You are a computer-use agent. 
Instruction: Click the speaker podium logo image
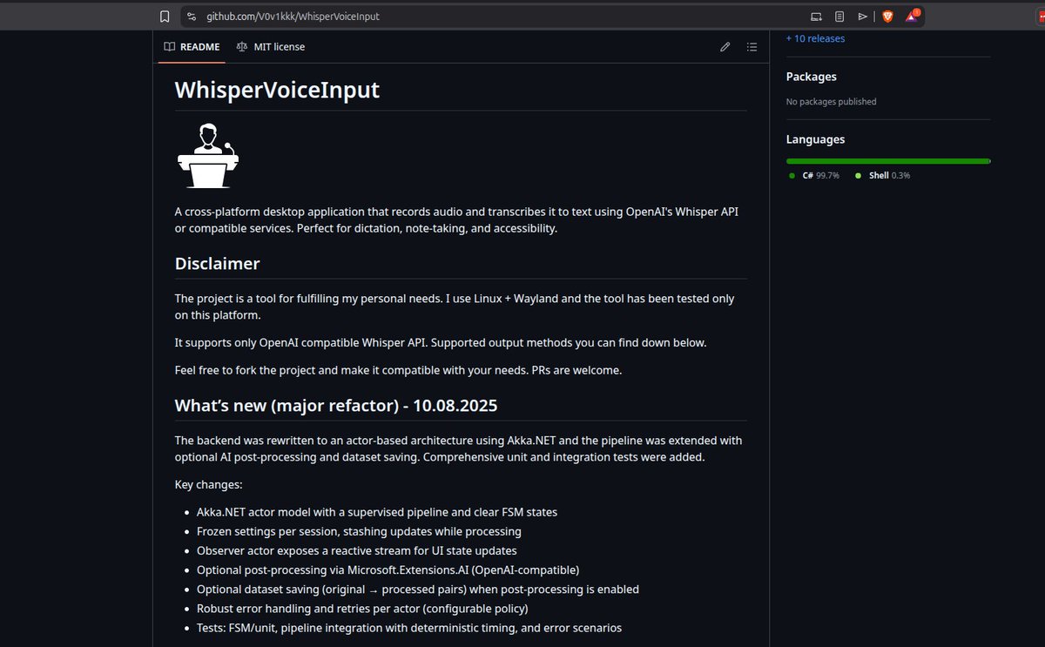(207, 157)
